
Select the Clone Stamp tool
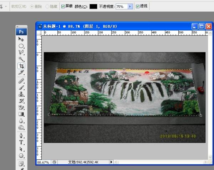[21, 94]
